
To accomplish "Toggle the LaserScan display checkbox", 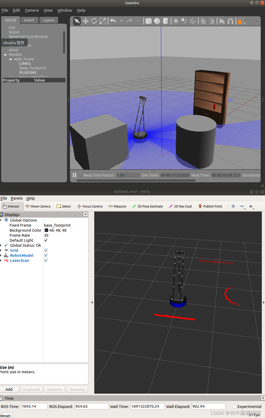I will (x=46, y=260).
